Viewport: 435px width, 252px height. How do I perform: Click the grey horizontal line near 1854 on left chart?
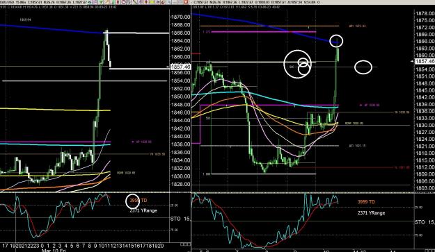(85, 81)
